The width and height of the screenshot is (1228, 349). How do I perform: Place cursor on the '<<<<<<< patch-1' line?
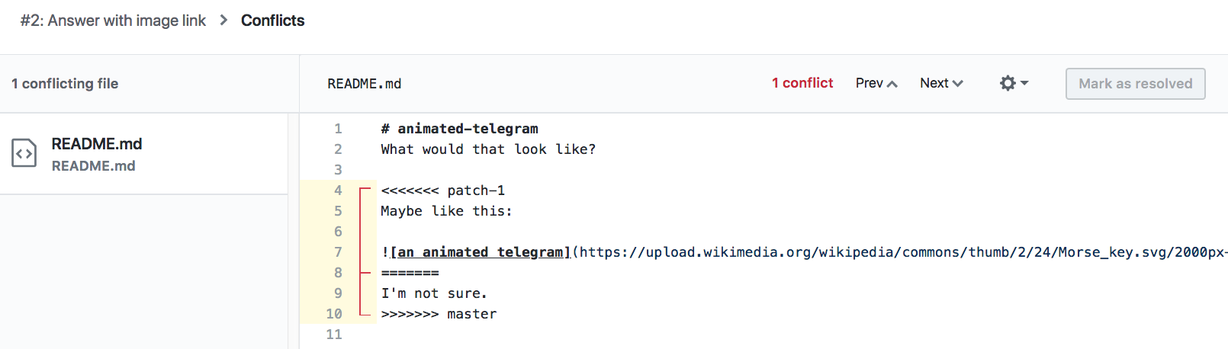pos(442,191)
